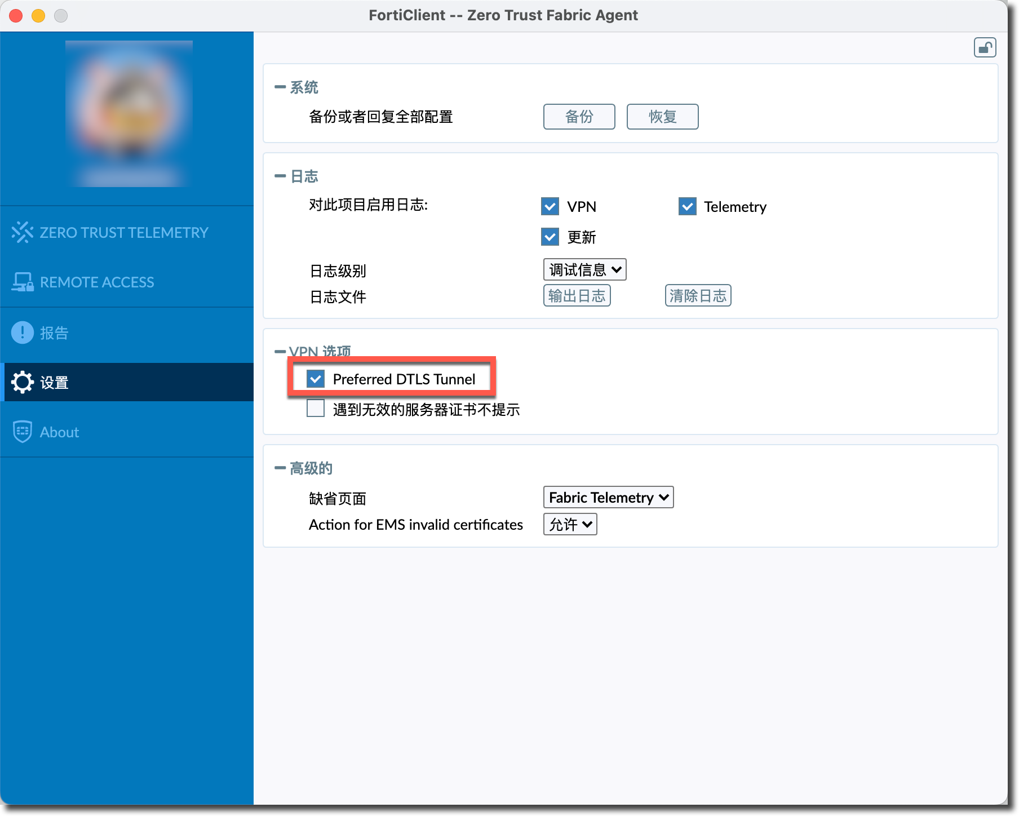
Task: Click the 设置 gear icon
Action: pos(22,382)
